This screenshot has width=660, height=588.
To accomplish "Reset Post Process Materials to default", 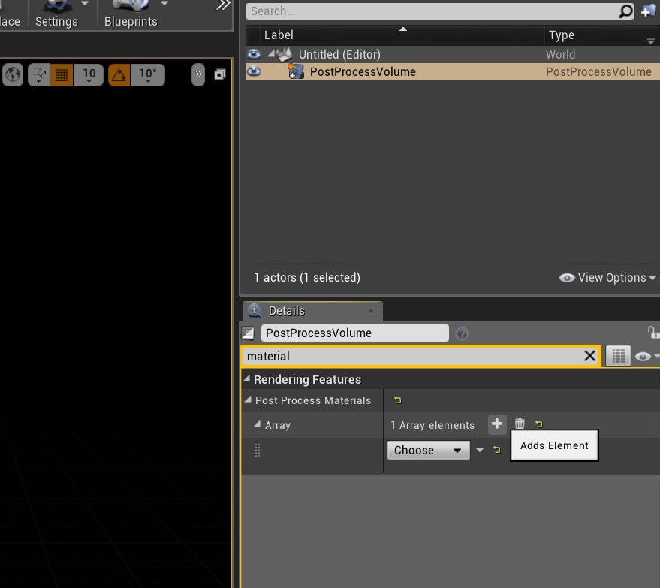I will (398, 400).
